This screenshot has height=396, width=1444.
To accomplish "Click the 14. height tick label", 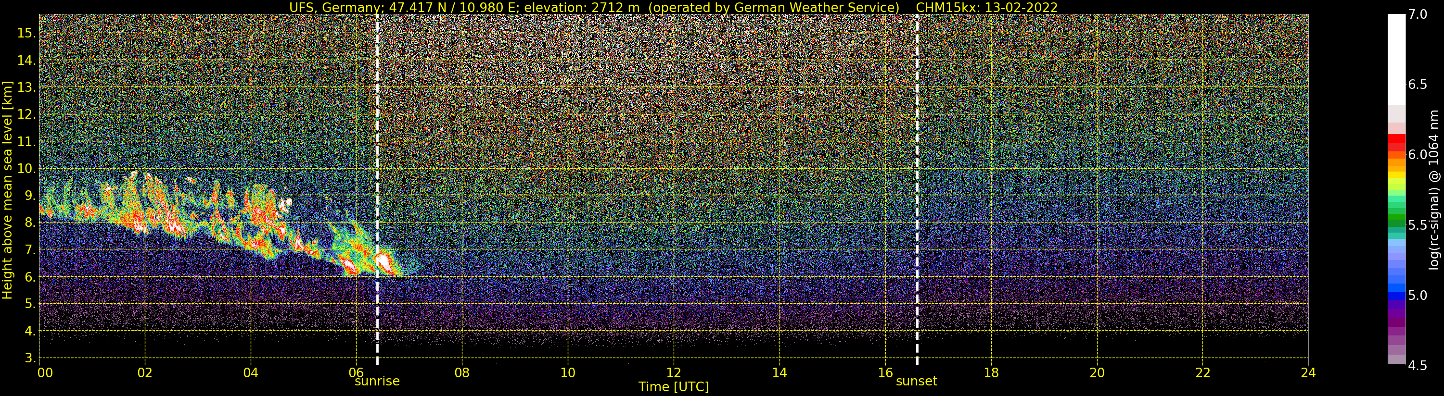I will [x=26, y=61].
